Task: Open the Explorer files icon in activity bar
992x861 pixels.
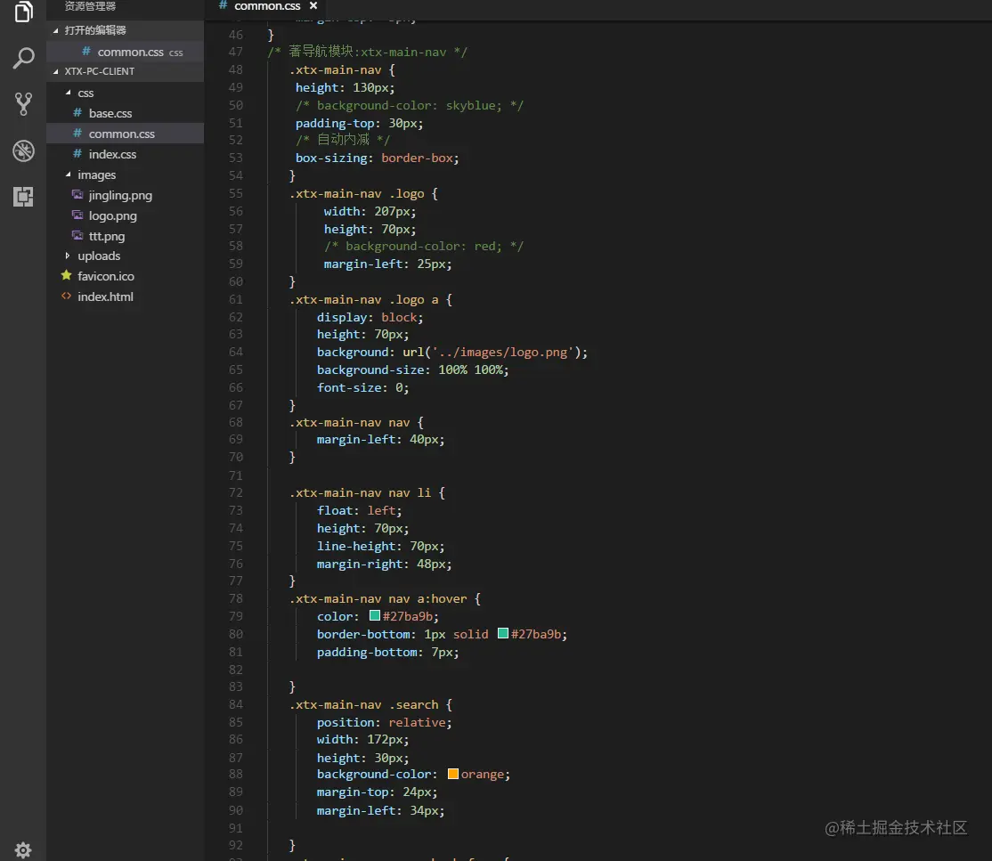Action: (x=23, y=12)
